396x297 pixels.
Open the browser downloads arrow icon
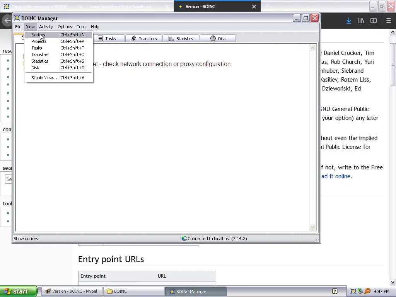(349, 21)
